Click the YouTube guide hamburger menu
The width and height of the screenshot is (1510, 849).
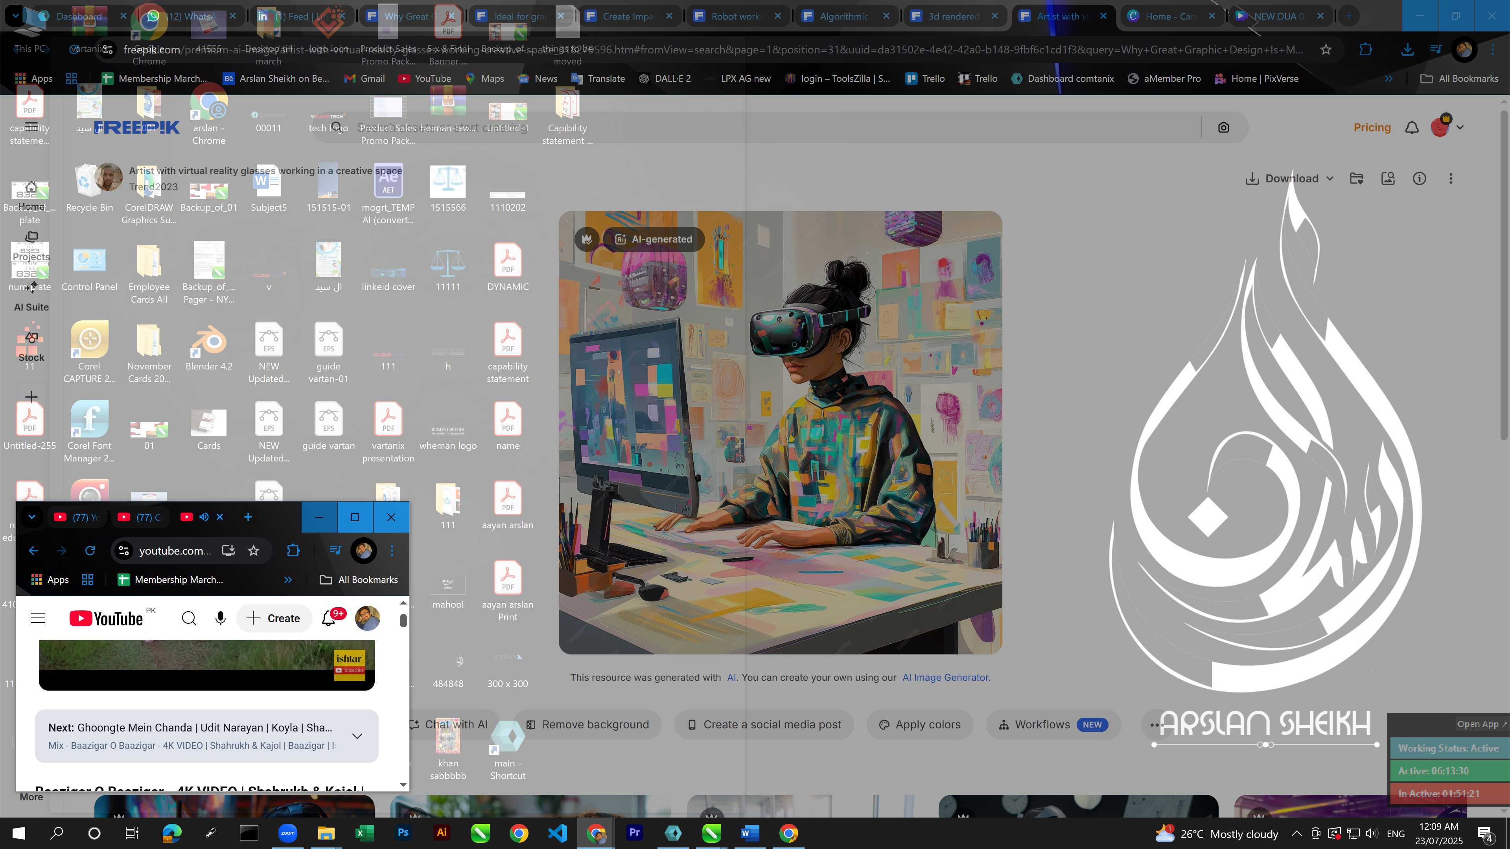point(38,618)
